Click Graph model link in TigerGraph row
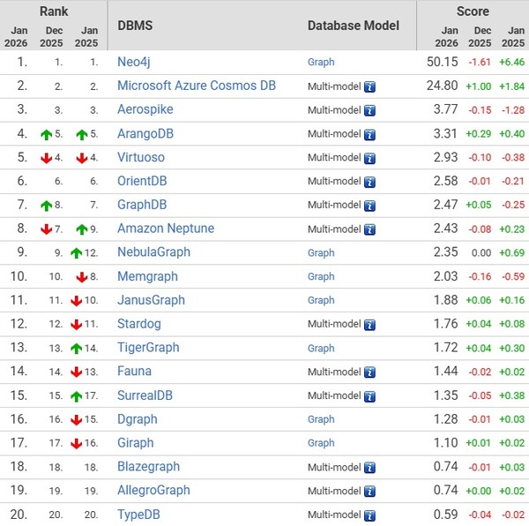Viewport: 529px width, 526px height. click(x=321, y=348)
